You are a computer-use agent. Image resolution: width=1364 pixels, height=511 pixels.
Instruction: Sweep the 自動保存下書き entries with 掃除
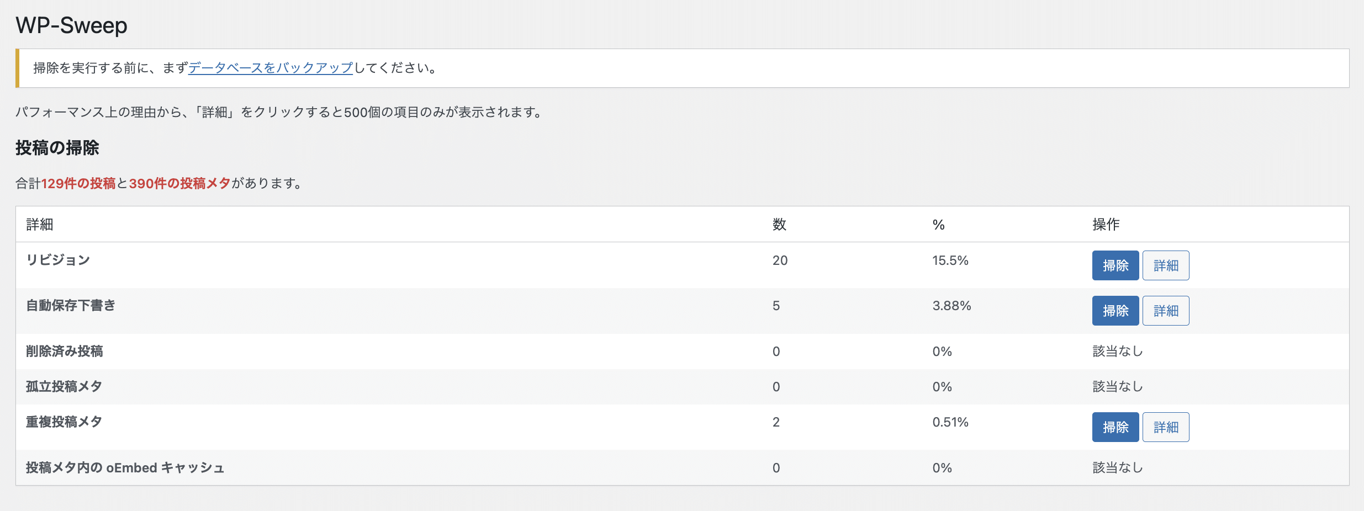(1115, 311)
